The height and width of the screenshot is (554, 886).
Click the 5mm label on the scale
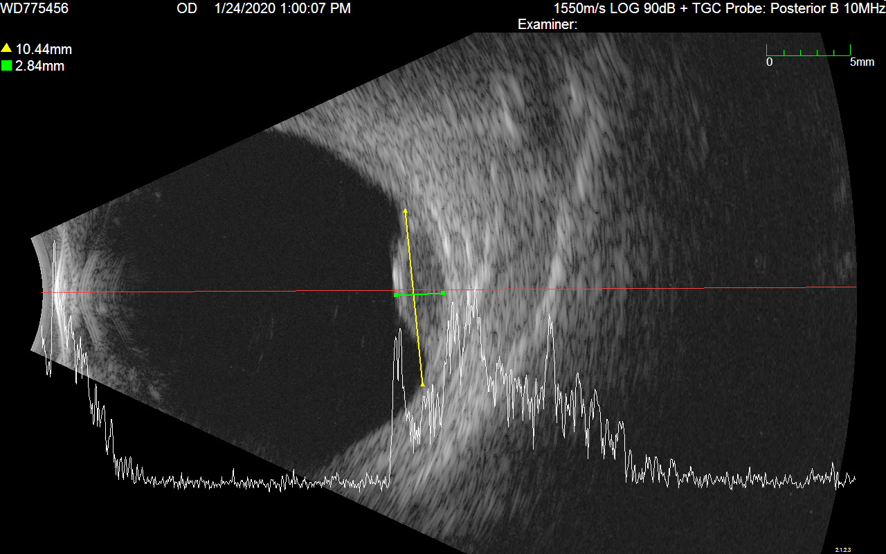point(862,62)
